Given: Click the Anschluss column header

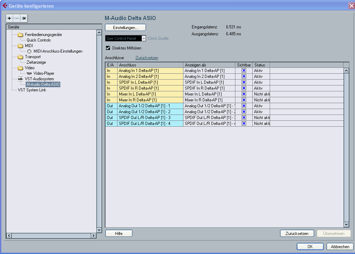Looking at the screenshot, I should [x=150, y=65].
